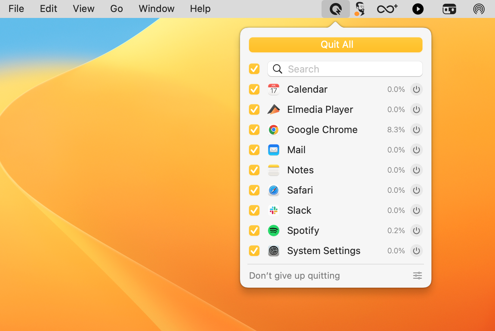Uncheck the Google Chrome checkbox
Image resolution: width=495 pixels, height=331 pixels.
point(254,130)
